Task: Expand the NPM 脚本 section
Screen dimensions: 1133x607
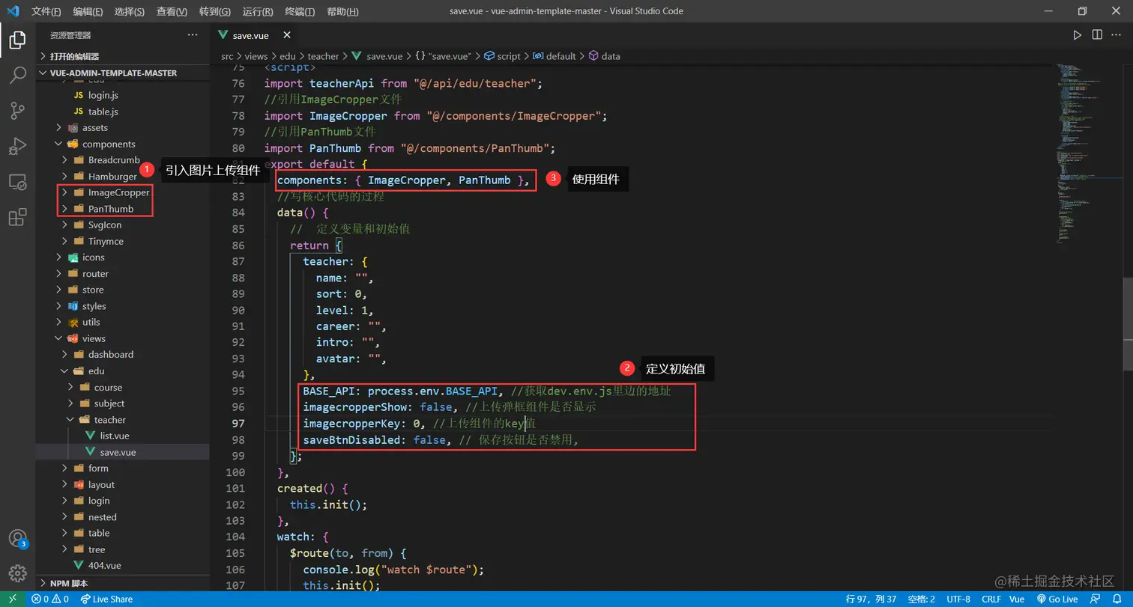Action: [122, 584]
